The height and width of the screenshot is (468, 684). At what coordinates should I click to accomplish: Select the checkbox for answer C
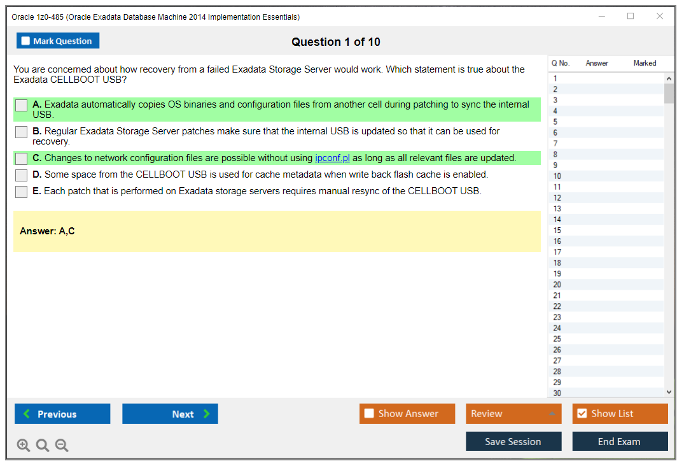tap(22, 159)
